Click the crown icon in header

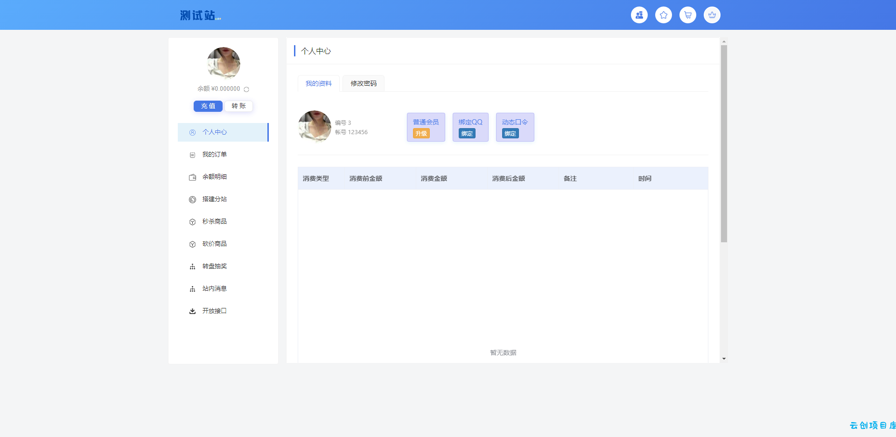pos(712,15)
